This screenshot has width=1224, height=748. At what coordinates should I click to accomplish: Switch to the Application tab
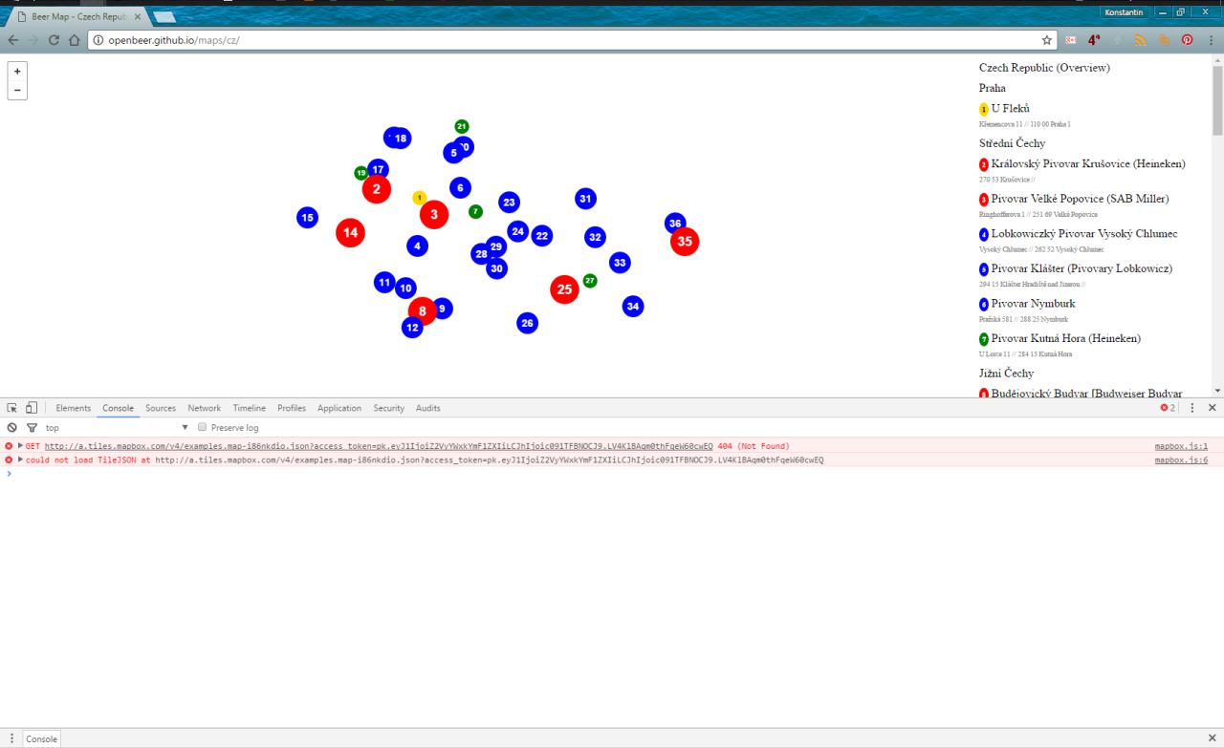click(x=339, y=408)
